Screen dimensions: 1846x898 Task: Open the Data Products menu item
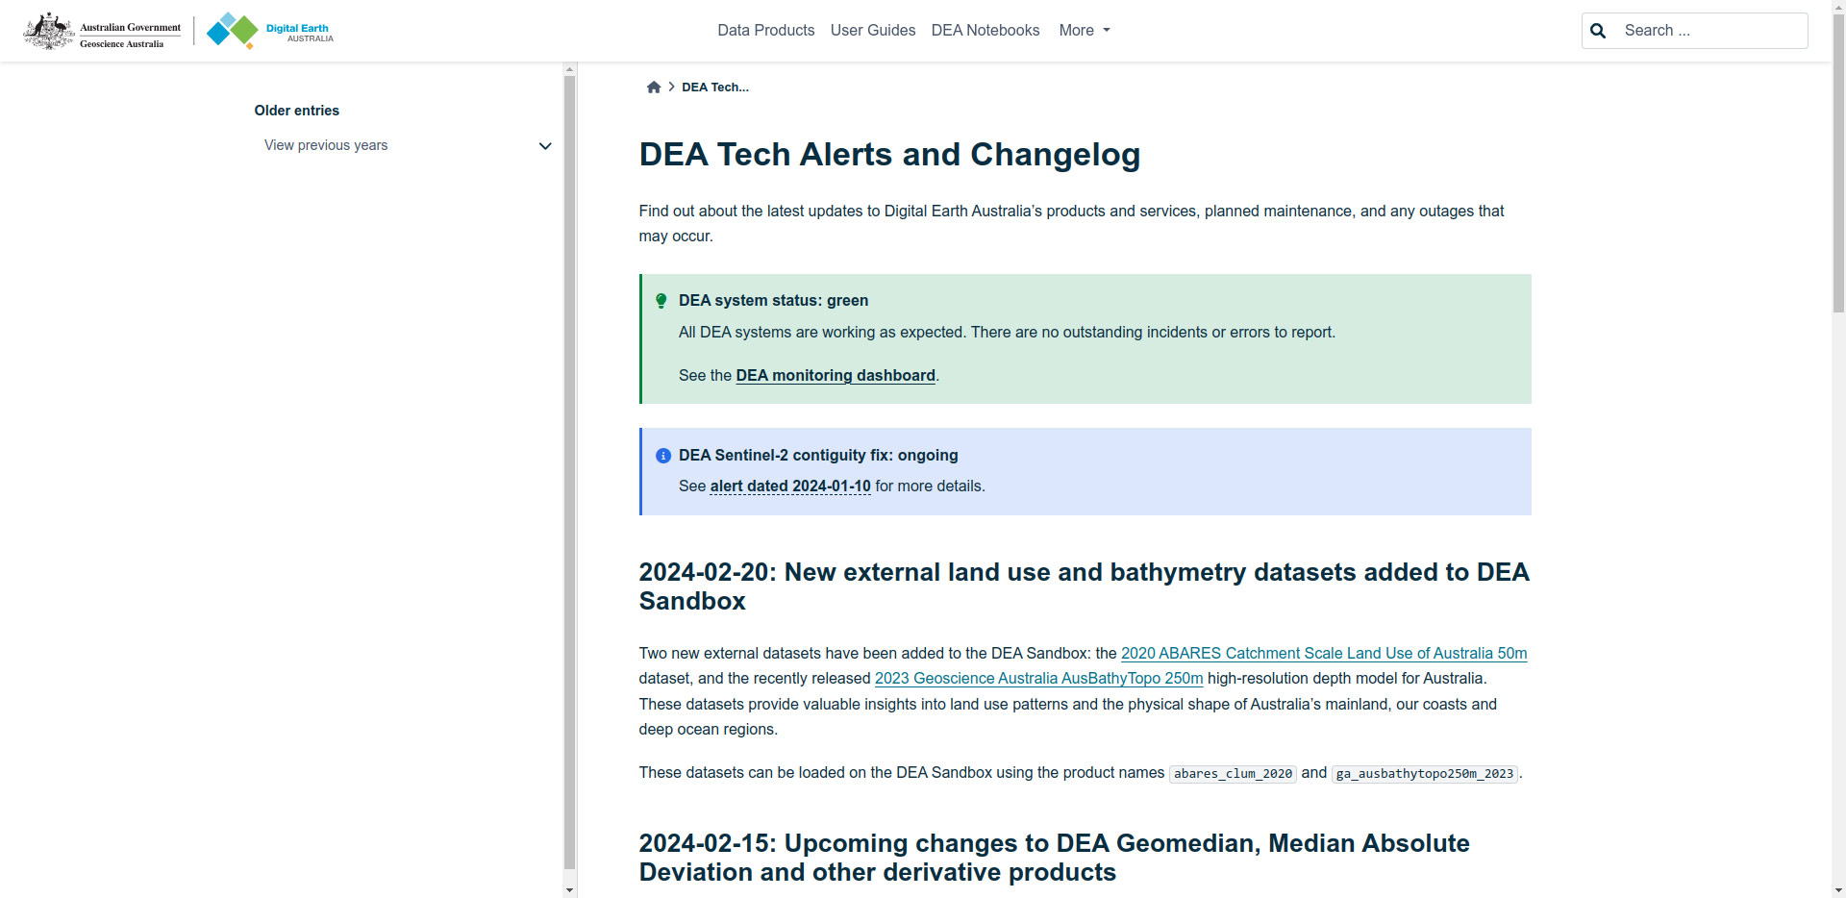765,31
